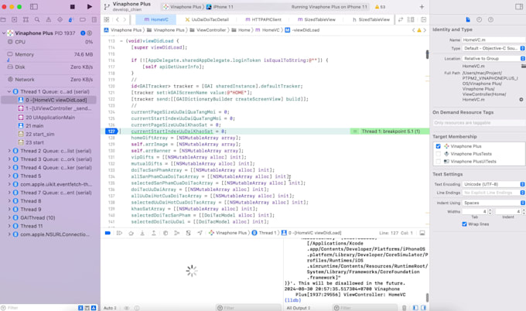The width and height of the screenshot is (526, 311).
Task: Click Step Out in debug bar
Action: (154, 233)
